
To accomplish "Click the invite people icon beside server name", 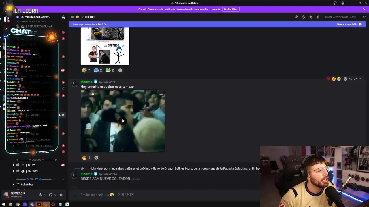I will (63, 17).
